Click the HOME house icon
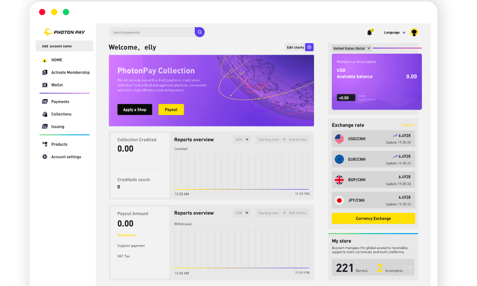477x286 pixels. coord(45,60)
